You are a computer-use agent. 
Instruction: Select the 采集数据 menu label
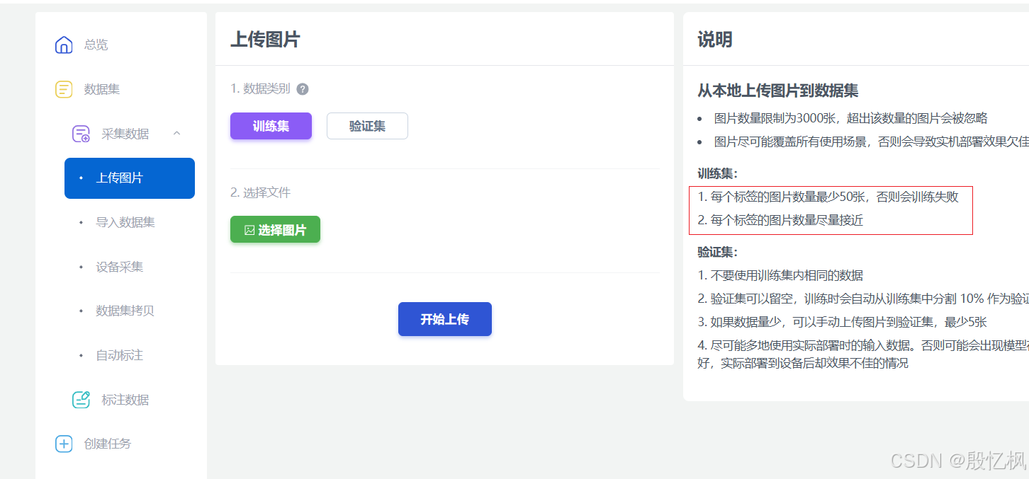(x=125, y=134)
